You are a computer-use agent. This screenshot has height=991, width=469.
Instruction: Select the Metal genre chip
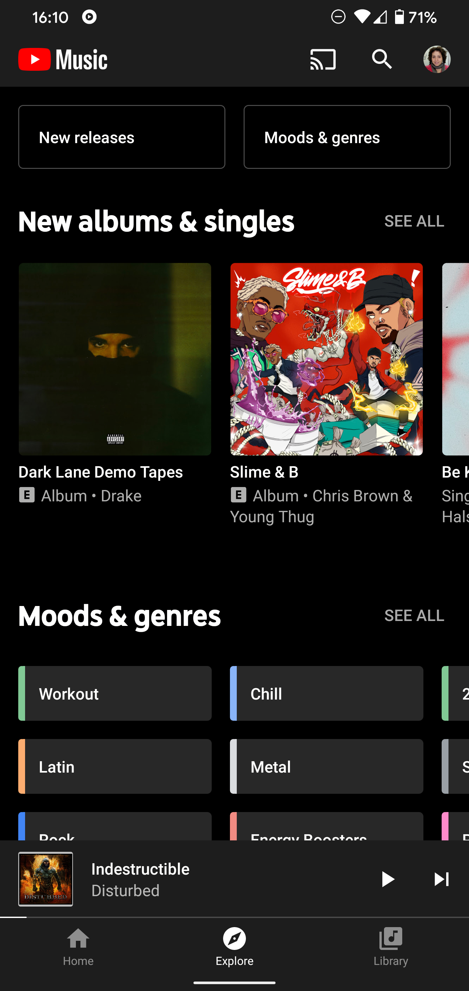(x=326, y=766)
